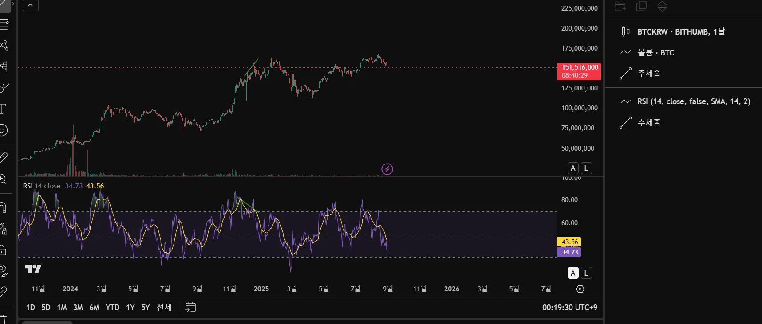This screenshot has height=324, width=762.
Task: Open chart settings gear on time axis
Action: point(580,289)
